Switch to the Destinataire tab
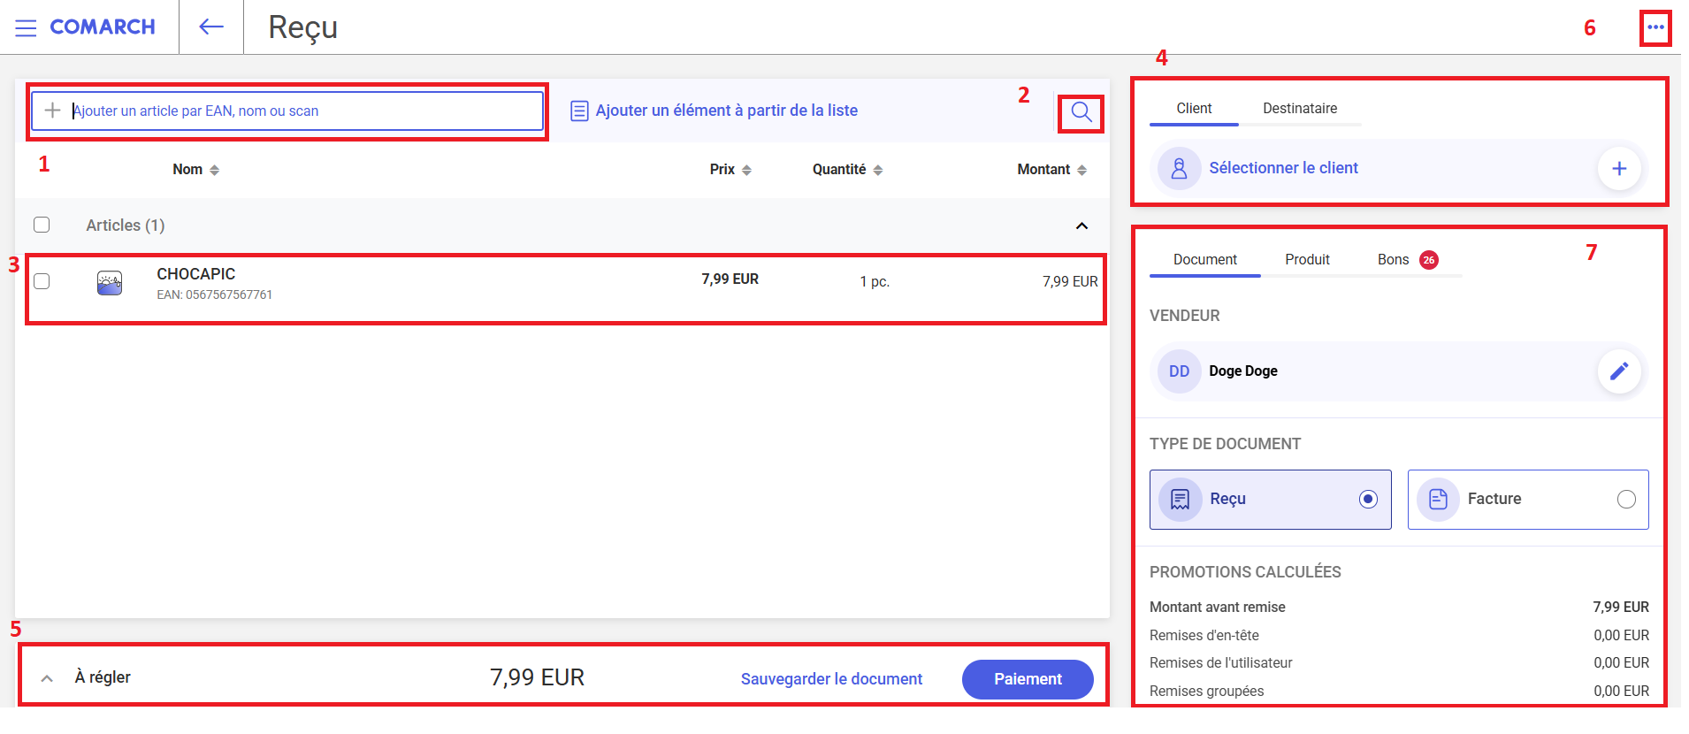Screen dimensions: 1689x734 tap(1299, 109)
